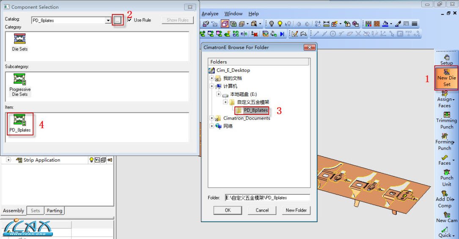The width and height of the screenshot is (459, 239).
Task: Select the New Cam tool
Action: [446, 217]
